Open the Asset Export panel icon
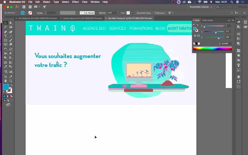The image size is (248, 155). (x=238, y=82)
